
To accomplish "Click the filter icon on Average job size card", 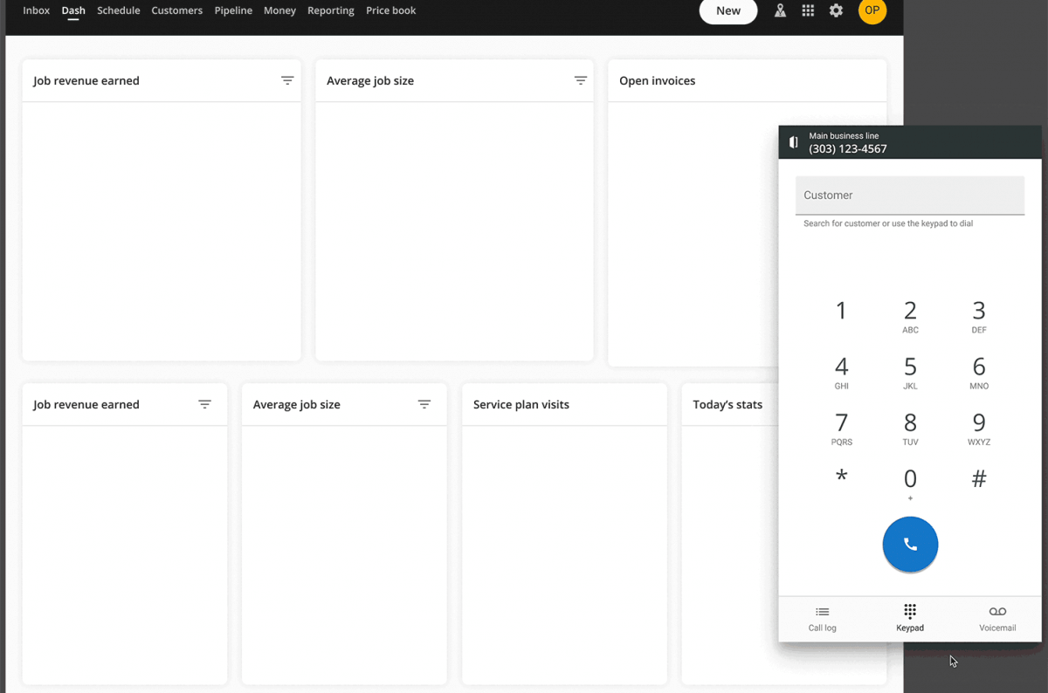I will pyautogui.click(x=581, y=80).
